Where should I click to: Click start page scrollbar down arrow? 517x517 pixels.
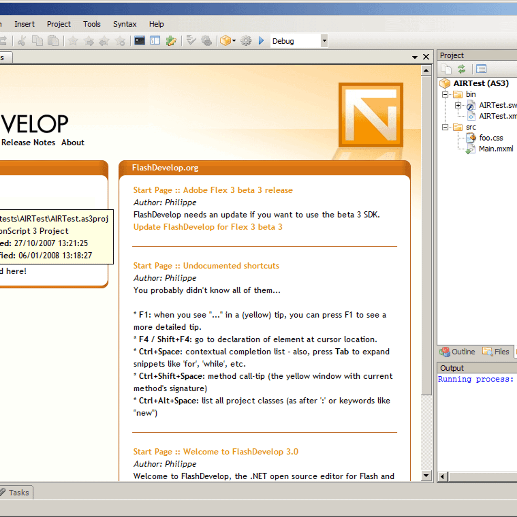coord(426,475)
